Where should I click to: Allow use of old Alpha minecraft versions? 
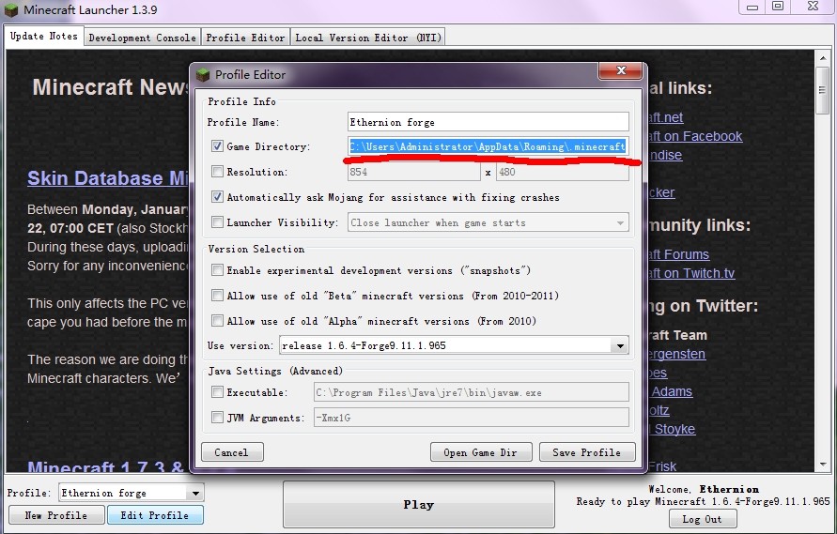tap(217, 321)
